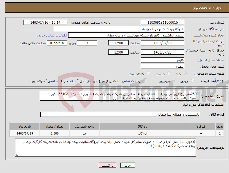Click the announcement date field 1403/07/16 - 10:14
This screenshot has height=173, width=229.
pos(45,23)
